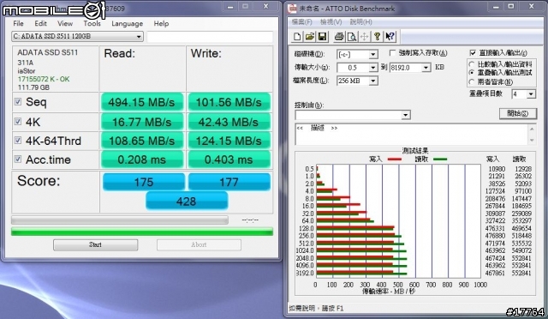Click the '17155072 K - OK' alignment text
Viewport: 548px width, 319px height.
44,79
